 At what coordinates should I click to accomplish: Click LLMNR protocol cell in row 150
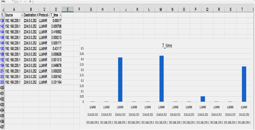pyautogui.click(x=44, y=48)
